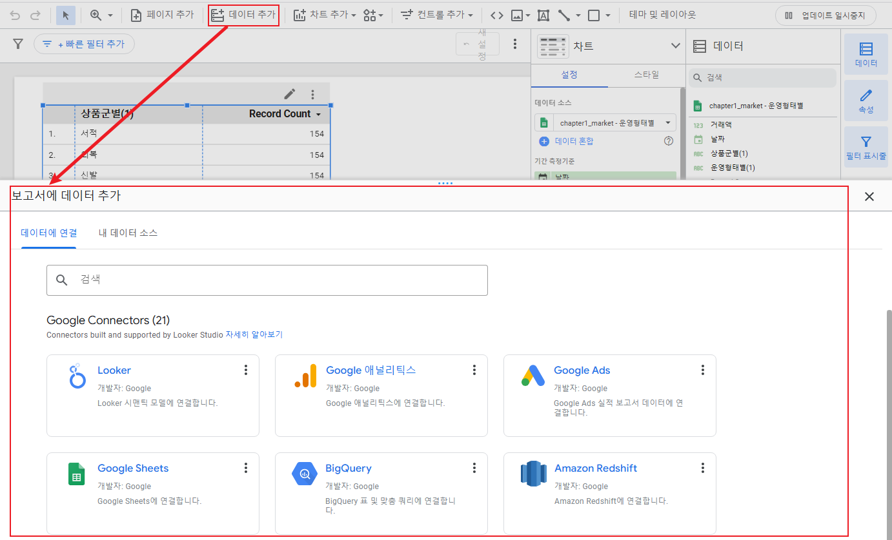This screenshot has height=540, width=892.
Task: Open Amazon Redshift card more options
Action: point(702,468)
